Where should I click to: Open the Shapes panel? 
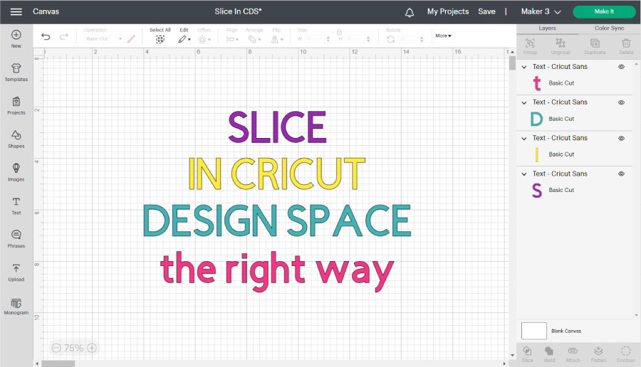tap(16, 139)
